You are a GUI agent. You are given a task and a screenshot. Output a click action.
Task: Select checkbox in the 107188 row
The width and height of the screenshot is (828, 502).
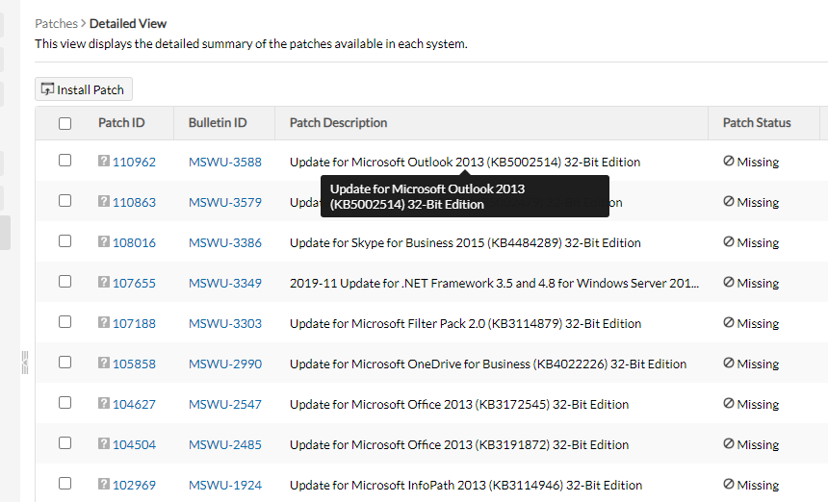click(x=65, y=321)
